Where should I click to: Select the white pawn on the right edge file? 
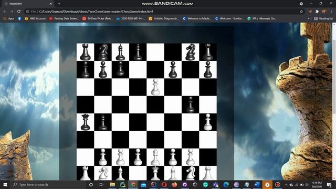pyautogui.click(x=208, y=122)
